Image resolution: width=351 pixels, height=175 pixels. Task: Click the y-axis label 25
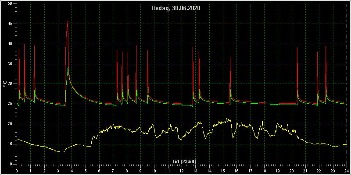(9, 104)
